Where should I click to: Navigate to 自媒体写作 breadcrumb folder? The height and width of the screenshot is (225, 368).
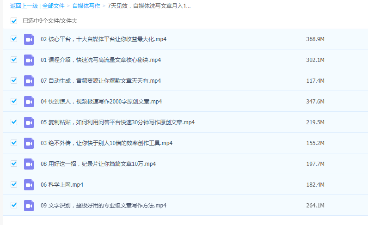pyautogui.click(x=86, y=6)
